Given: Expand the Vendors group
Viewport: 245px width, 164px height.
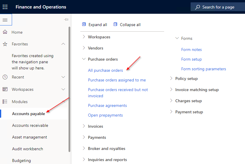Looking at the screenshot, I should point(84,48).
